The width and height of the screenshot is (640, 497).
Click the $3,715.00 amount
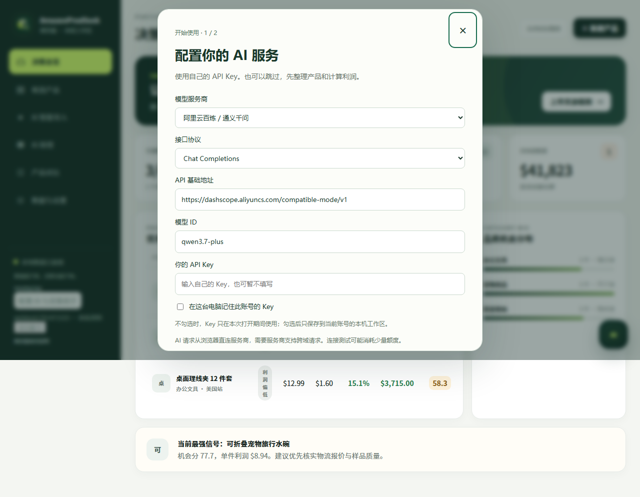(x=397, y=383)
